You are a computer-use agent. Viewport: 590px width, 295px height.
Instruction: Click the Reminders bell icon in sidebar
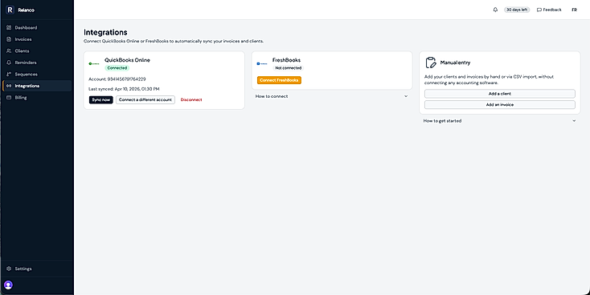coord(9,63)
